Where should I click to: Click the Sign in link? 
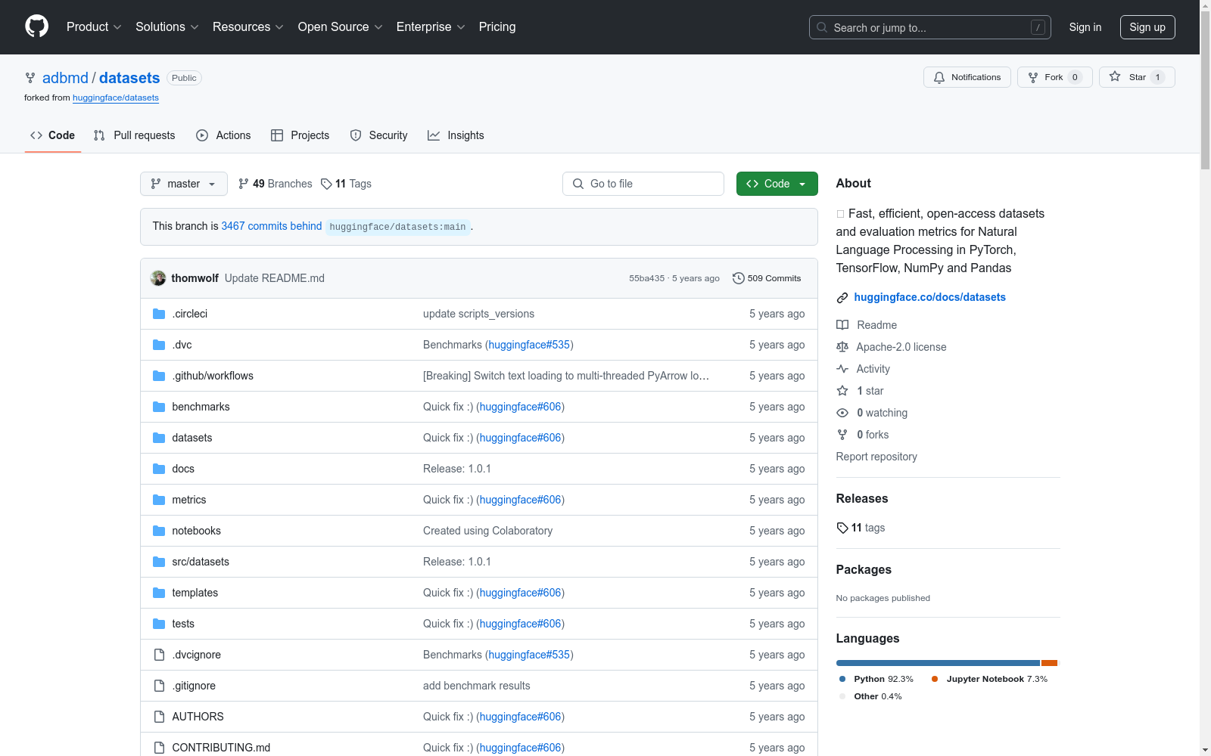(x=1085, y=27)
